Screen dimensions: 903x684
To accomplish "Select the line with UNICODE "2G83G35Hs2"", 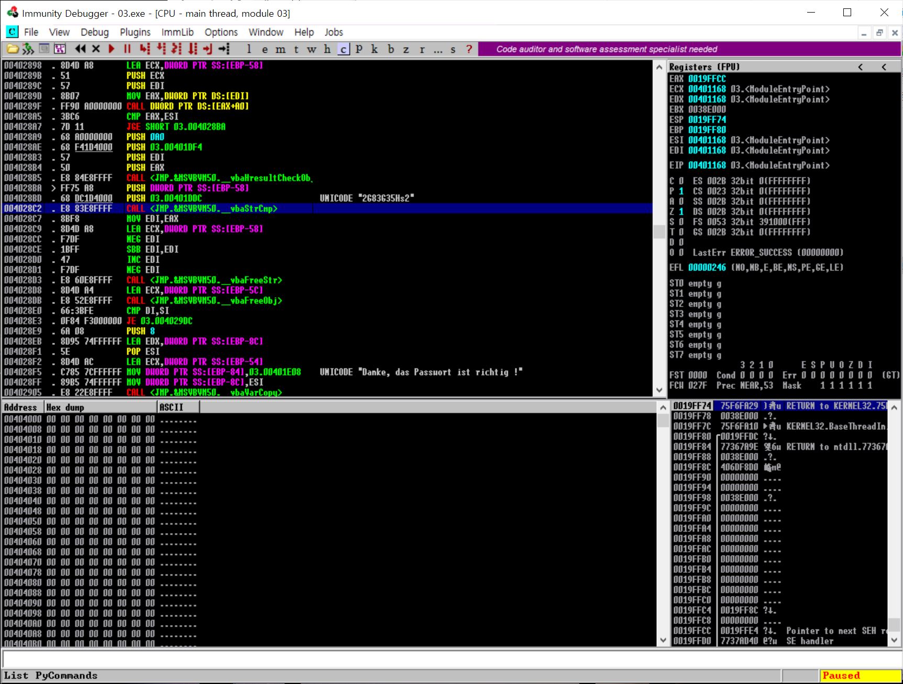I will [x=327, y=198].
